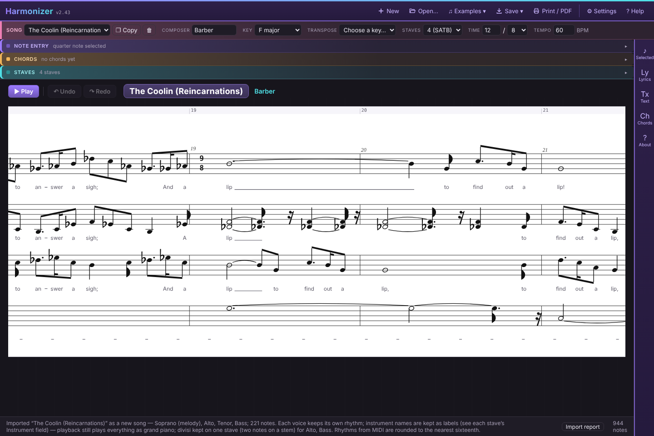Open the Text sidebar panel

pyautogui.click(x=644, y=97)
